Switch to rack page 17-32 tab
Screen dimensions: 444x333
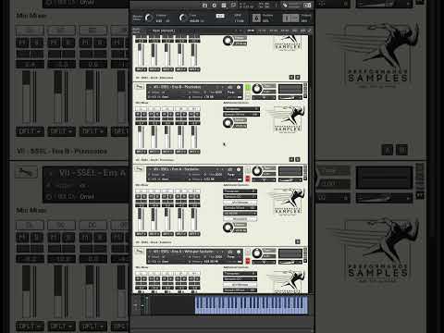tap(262, 31)
